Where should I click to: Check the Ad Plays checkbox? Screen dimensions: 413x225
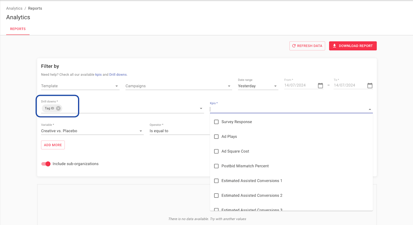pyautogui.click(x=217, y=137)
